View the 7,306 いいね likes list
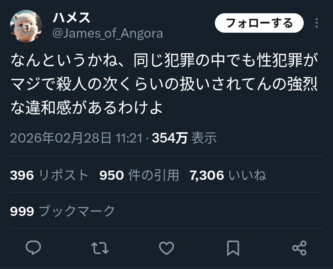The height and width of the screenshot is (269, 333). 228,175
